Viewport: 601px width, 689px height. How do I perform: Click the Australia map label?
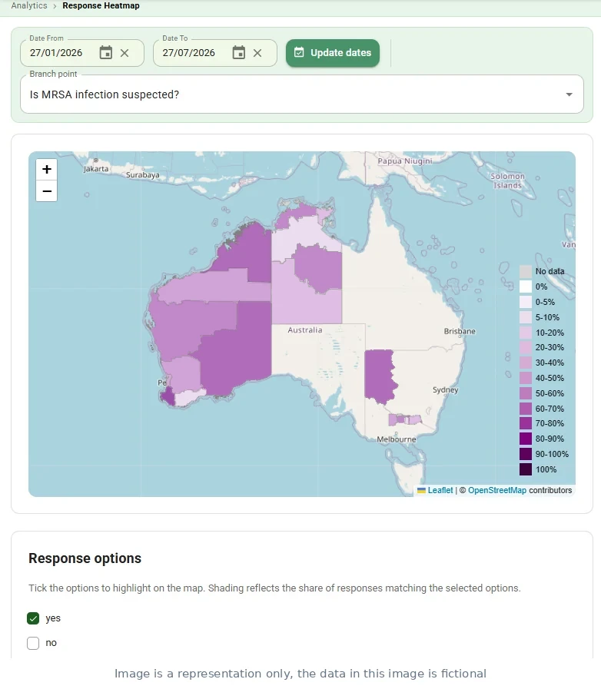(x=305, y=330)
